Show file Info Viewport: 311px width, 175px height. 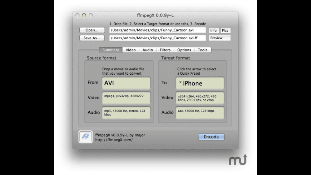click(214, 30)
